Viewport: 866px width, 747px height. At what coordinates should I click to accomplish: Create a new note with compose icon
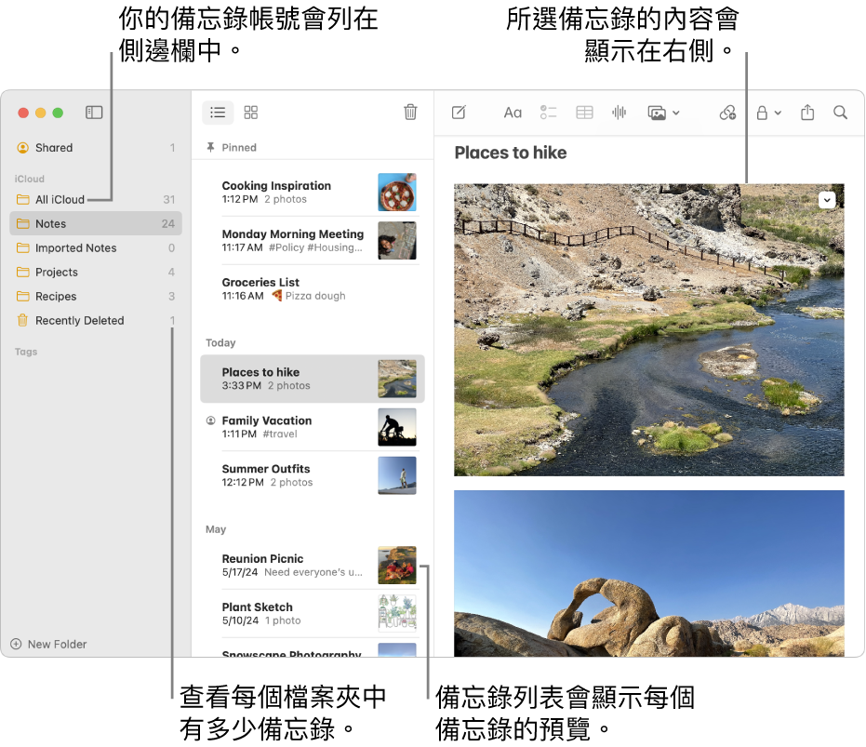pos(459,113)
